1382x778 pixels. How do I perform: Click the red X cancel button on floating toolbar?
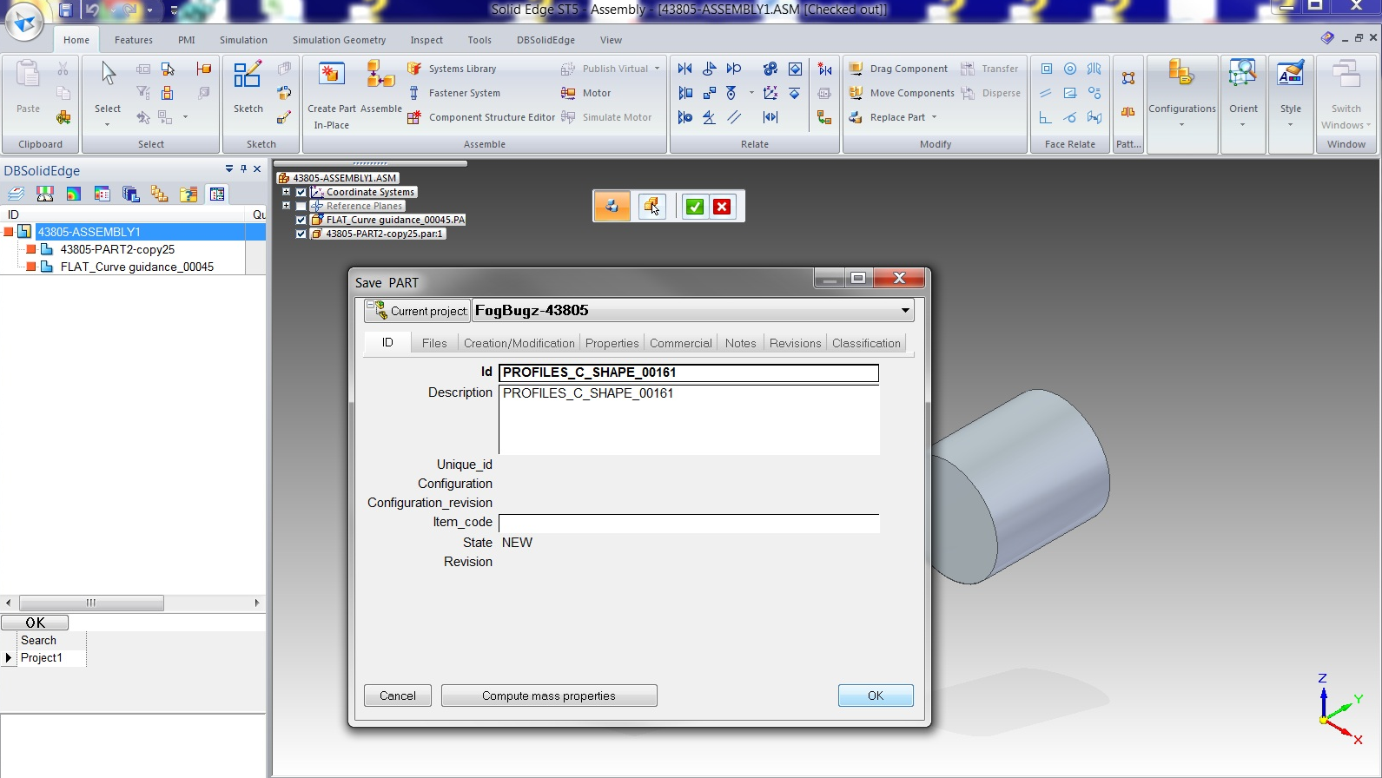(x=722, y=207)
